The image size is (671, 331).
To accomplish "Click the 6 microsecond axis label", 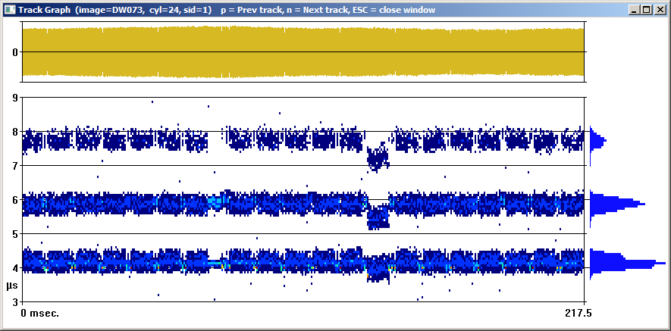I will tap(13, 199).
